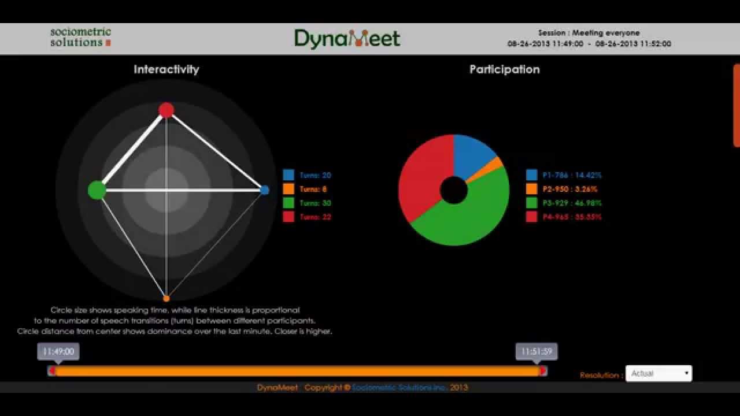Click the Interactivity heading

(166, 69)
